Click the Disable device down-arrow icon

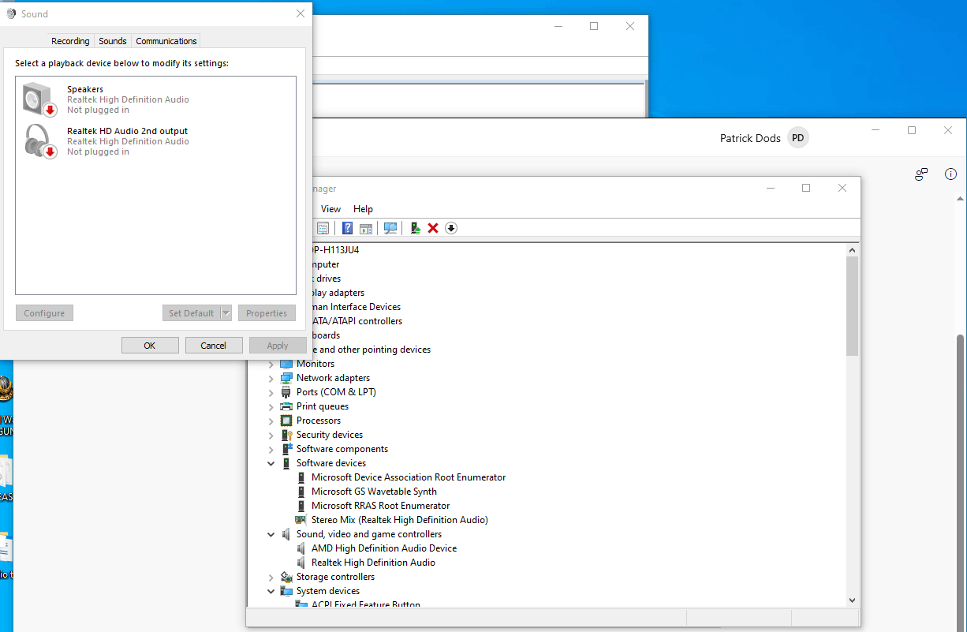(x=451, y=228)
